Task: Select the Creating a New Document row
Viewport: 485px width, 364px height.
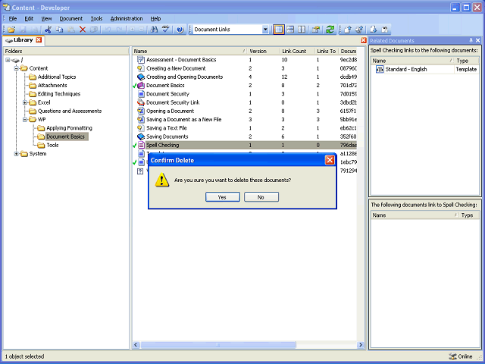Action: coord(244,68)
